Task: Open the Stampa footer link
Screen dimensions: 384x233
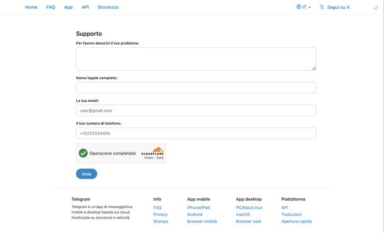Action: 161,221
